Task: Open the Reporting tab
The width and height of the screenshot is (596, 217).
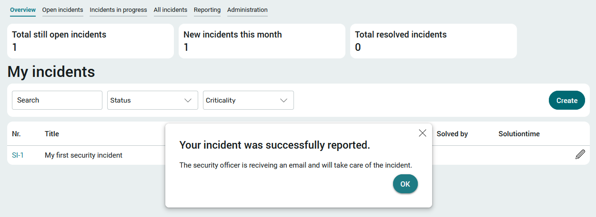Action: click(207, 10)
